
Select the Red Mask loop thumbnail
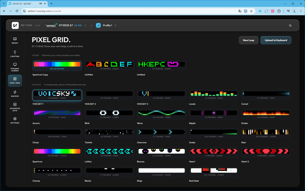coord(214,172)
